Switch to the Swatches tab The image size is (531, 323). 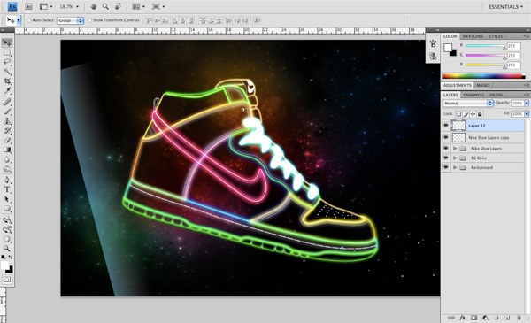click(473, 36)
